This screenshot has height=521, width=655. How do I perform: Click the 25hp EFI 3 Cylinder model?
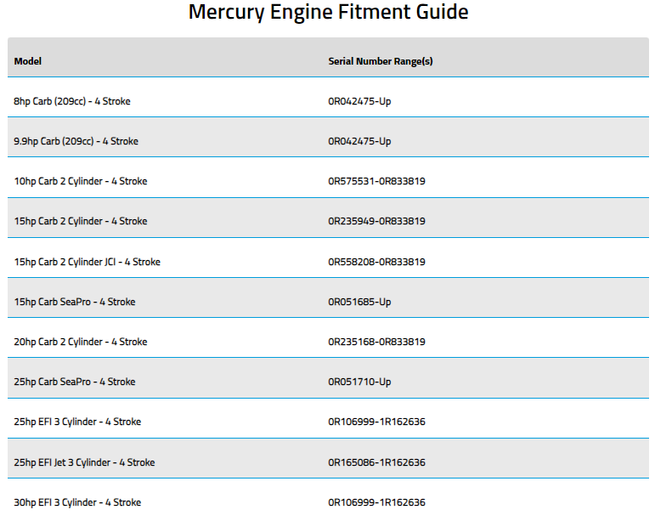tap(77, 422)
